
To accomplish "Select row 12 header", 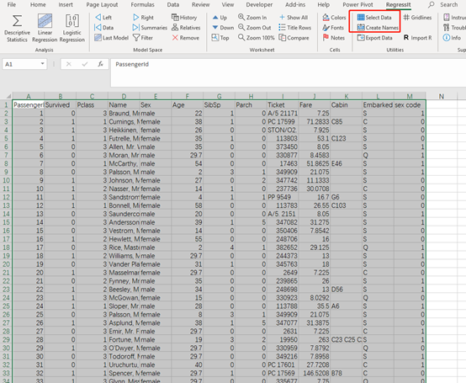I will click(6, 197).
